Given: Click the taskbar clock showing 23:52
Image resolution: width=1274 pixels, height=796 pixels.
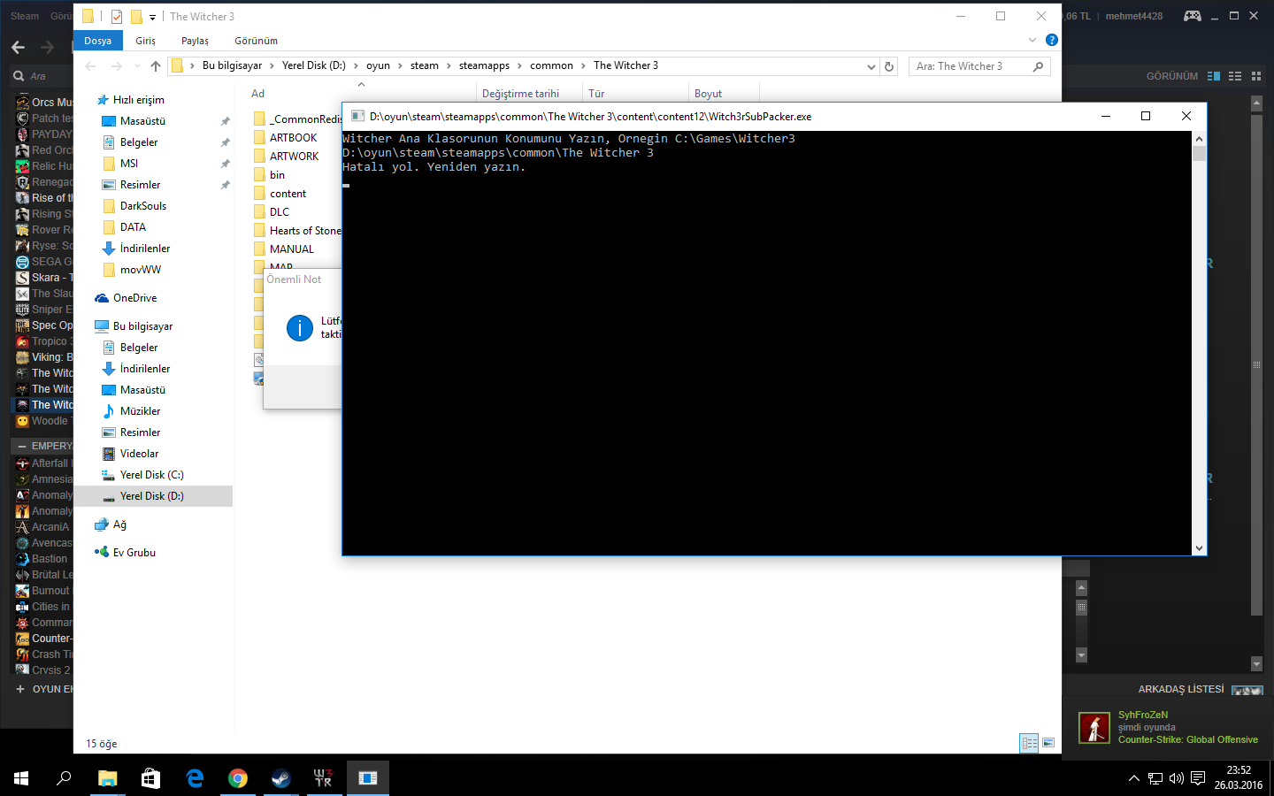Looking at the screenshot, I should [x=1239, y=778].
